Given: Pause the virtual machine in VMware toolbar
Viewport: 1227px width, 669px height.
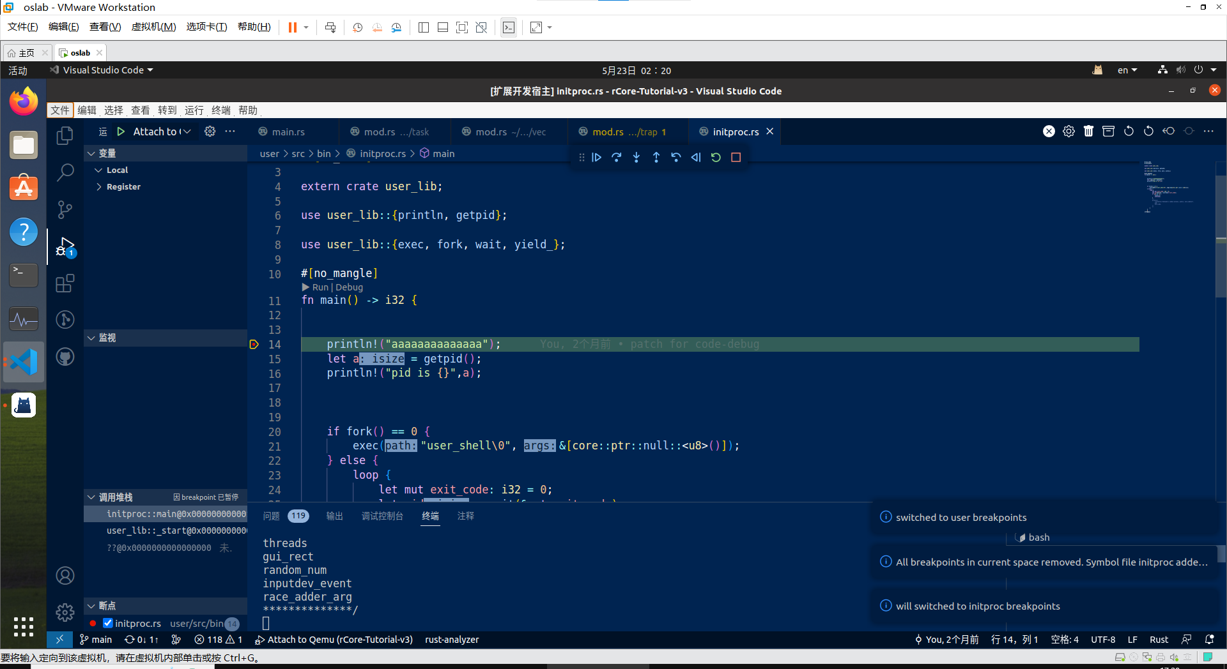Looking at the screenshot, I should coord(292,27).
